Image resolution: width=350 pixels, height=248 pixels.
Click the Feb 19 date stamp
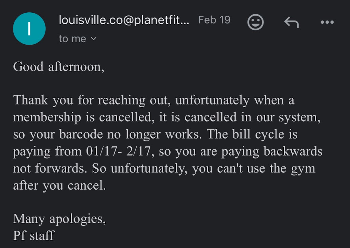coord(214,20)
